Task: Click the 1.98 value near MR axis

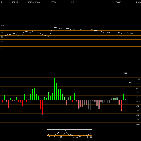Action: click(x=131, y=83)
